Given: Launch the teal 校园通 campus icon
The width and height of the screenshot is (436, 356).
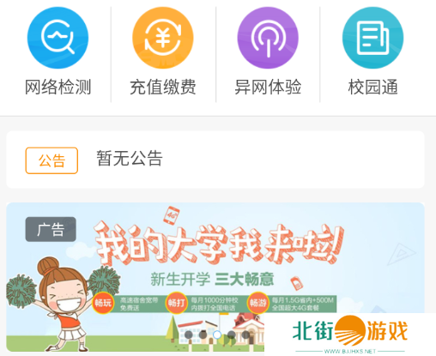Looking at the screenshot, I should (372, 38).
